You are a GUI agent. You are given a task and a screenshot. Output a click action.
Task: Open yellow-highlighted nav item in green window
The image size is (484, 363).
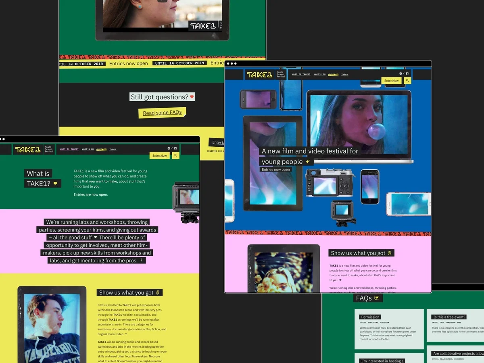102,149
